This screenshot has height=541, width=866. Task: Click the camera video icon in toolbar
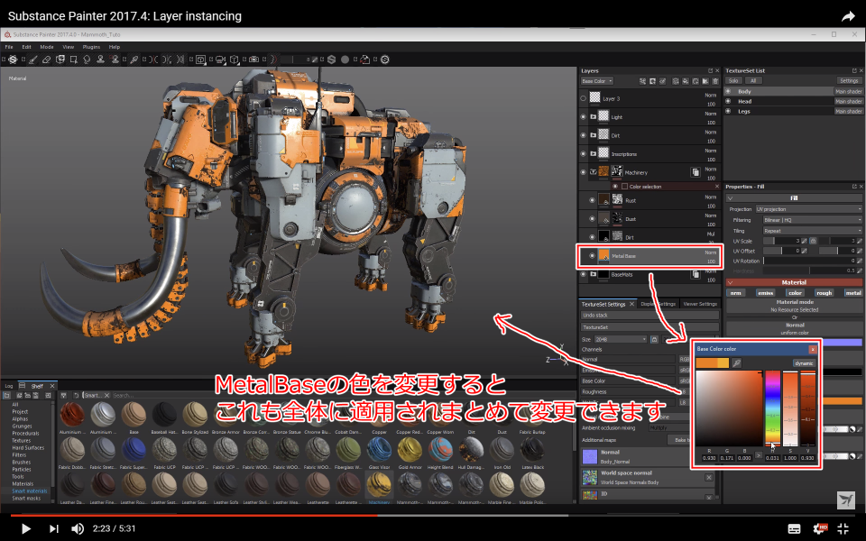click(x=220, y=60)
